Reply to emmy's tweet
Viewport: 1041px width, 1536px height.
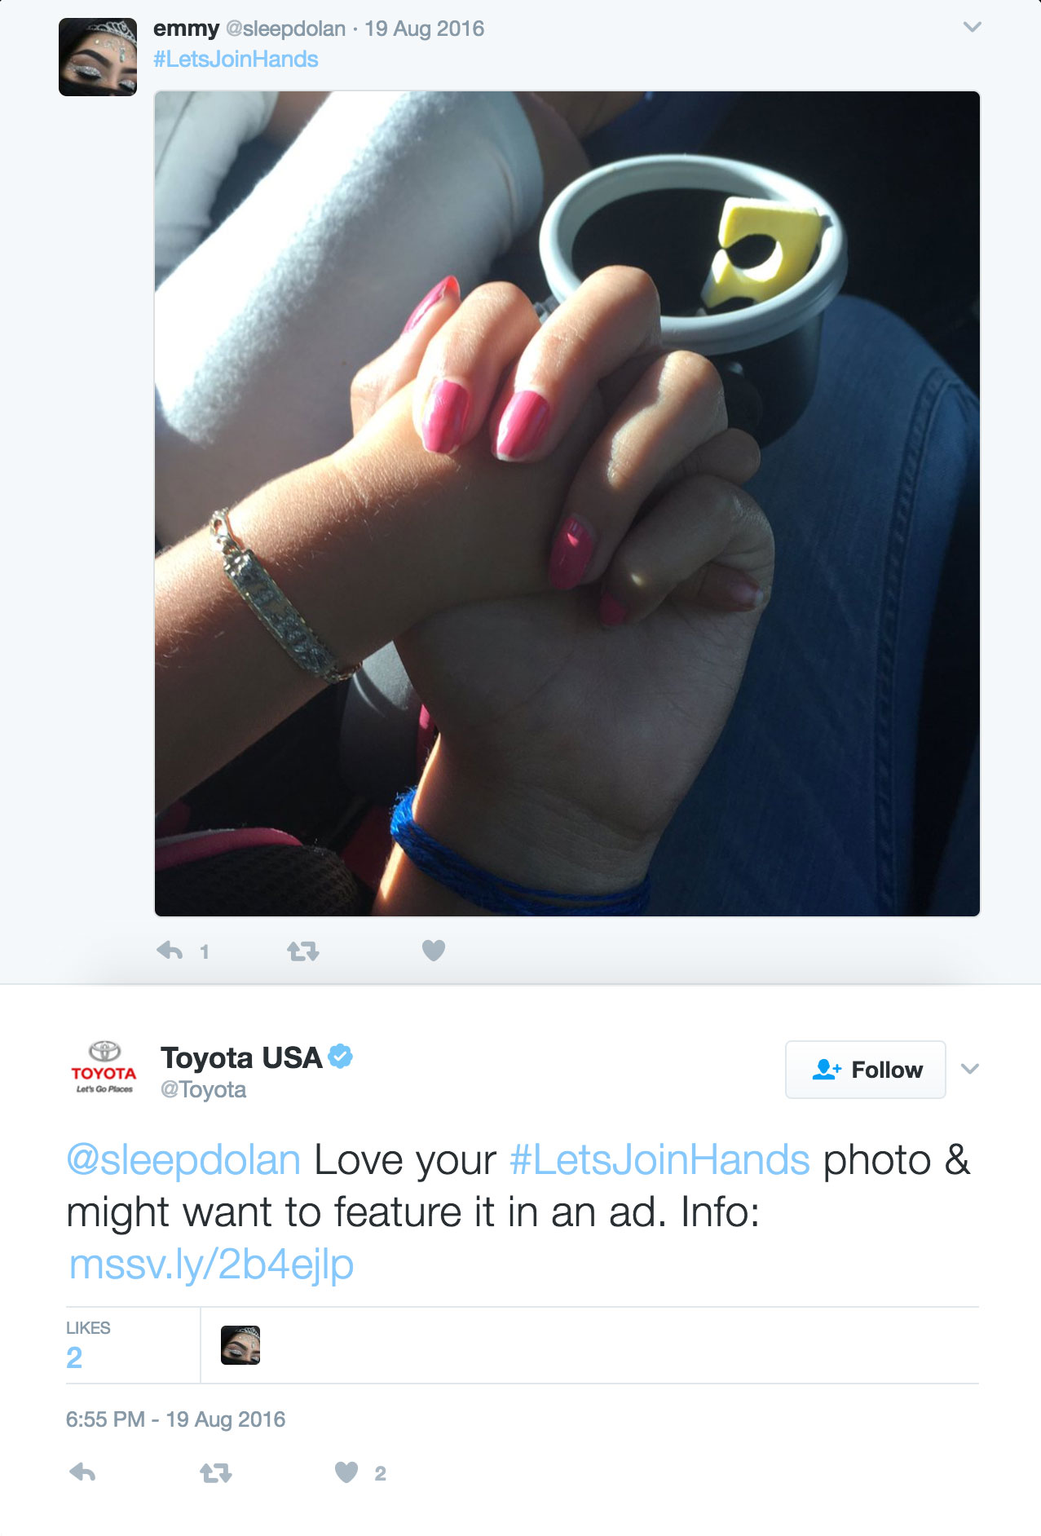[170, 951]
